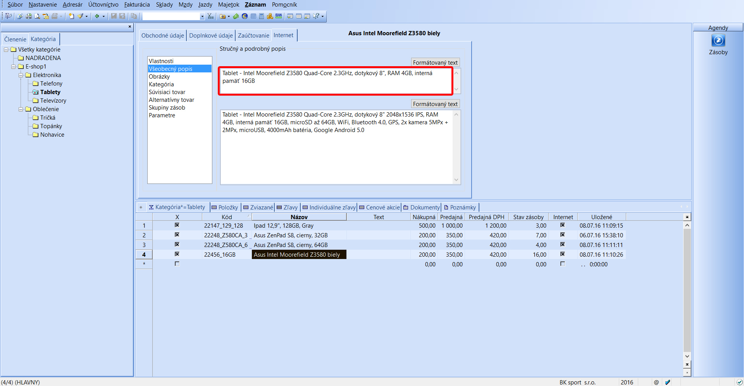Screen dimensions: 744x386
Task: Collapse E-shop1 tree node
Action: [14, 67]
